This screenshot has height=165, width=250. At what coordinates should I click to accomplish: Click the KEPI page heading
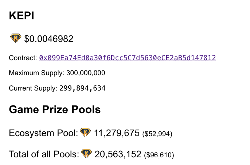22,16
